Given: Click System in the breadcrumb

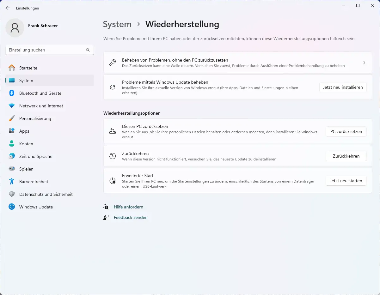Looking at the screenshot, I should 117,24.
